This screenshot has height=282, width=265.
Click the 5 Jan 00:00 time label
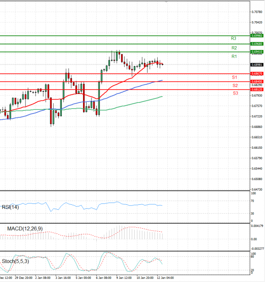tap(83, 278)
